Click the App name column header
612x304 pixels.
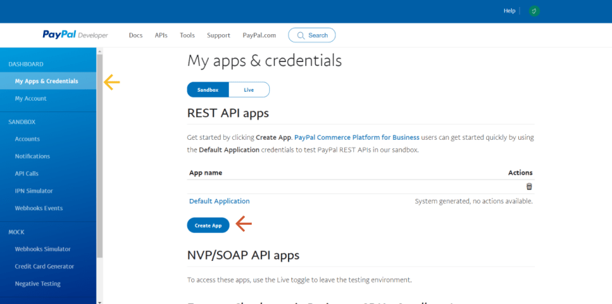pyautogui.click(x=206, y=173)
